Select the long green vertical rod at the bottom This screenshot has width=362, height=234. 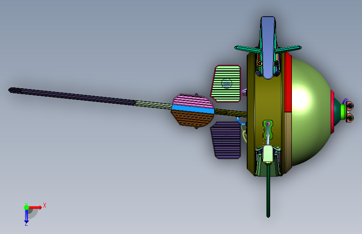click(x=268, y=190)
